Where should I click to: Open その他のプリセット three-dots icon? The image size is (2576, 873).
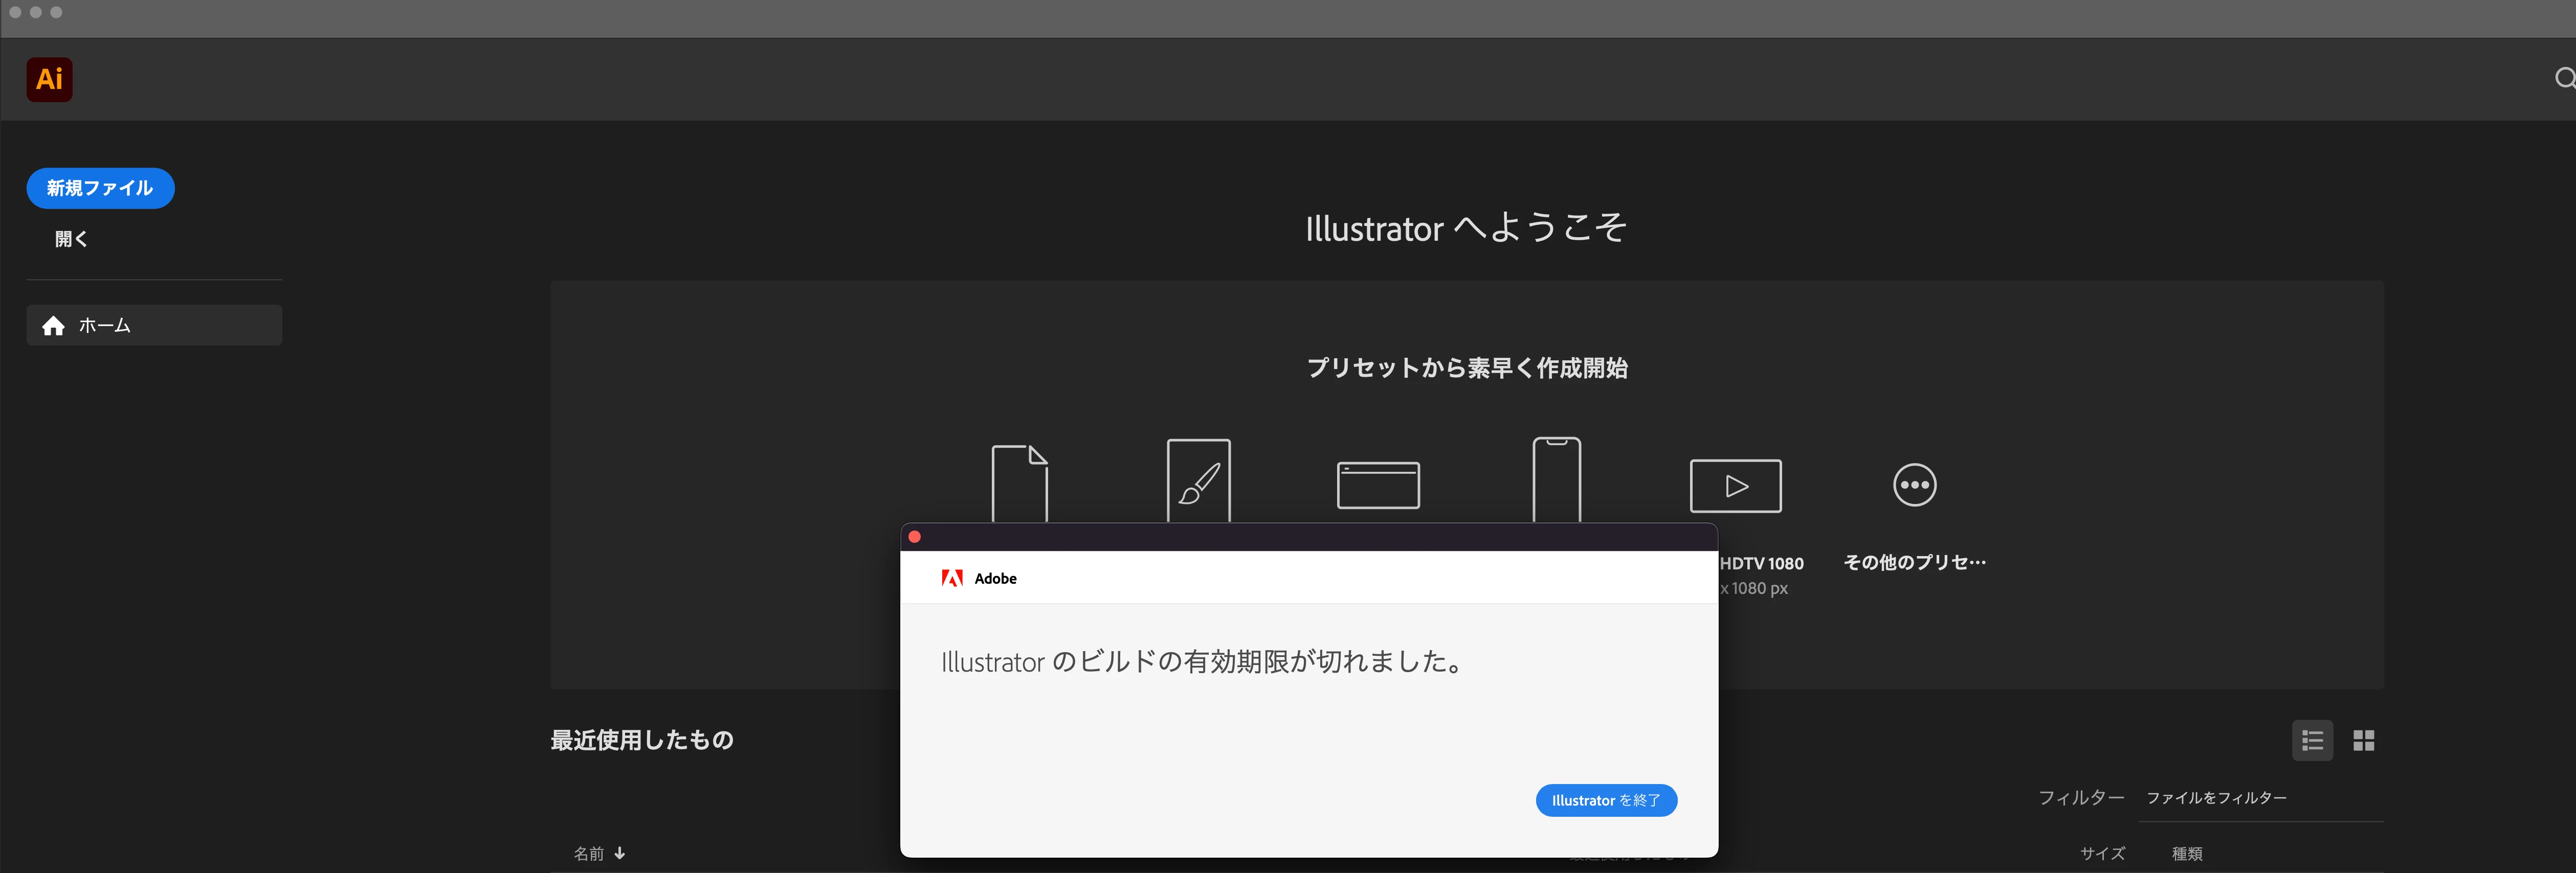[x=1914, y=486]
